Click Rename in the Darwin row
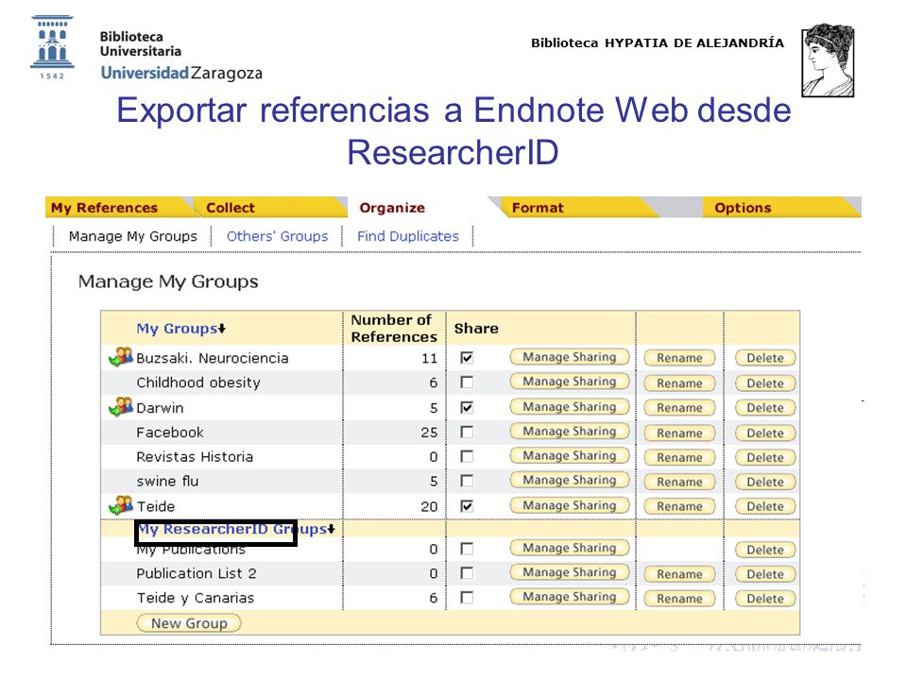 tap(679, 408)
